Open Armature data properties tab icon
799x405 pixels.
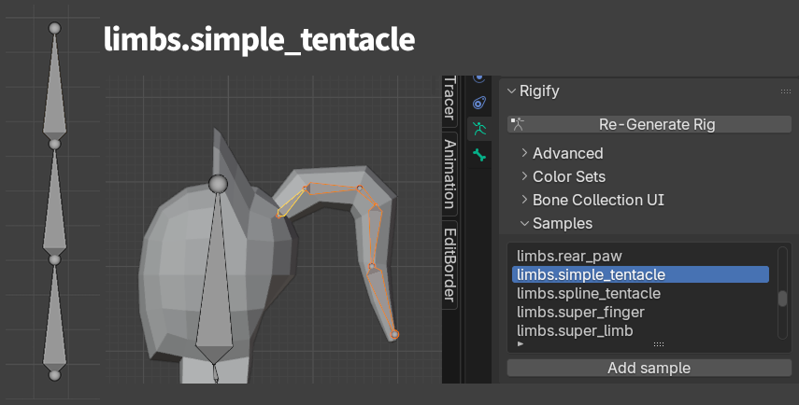pos(479,128)
